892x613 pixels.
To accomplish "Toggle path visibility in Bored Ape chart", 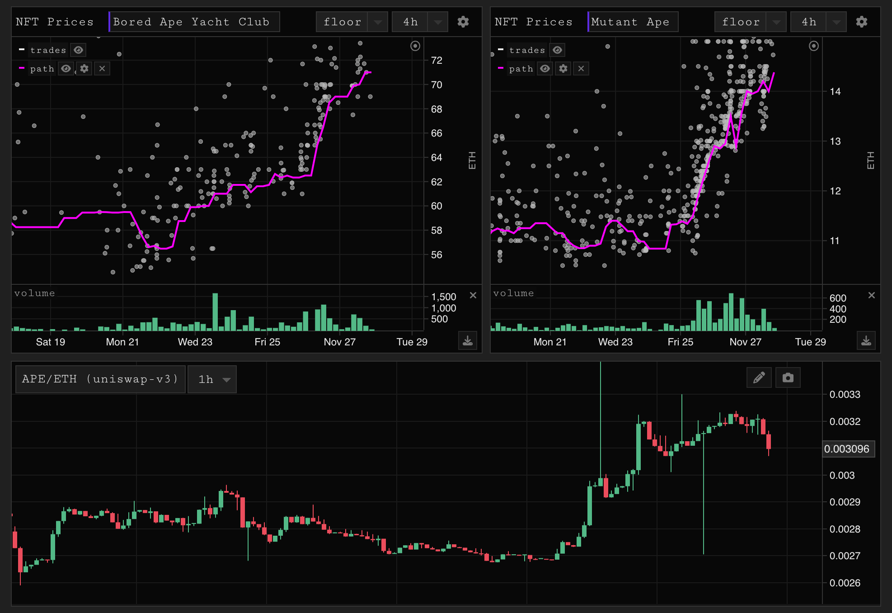I will click(66, 69).
